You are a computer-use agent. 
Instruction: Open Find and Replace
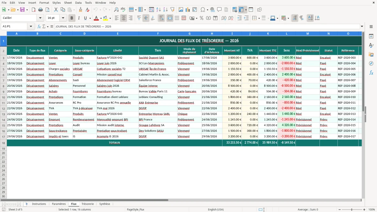click(116, 10)
